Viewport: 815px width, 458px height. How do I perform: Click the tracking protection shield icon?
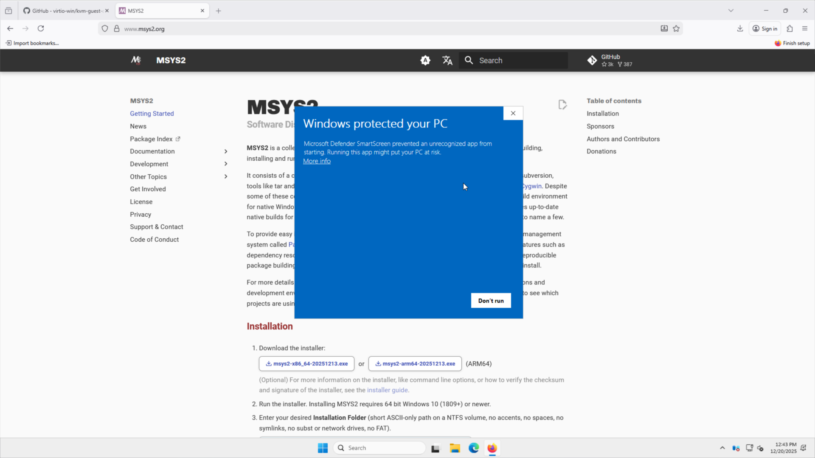pyautogui.click(x=105, y=28)
